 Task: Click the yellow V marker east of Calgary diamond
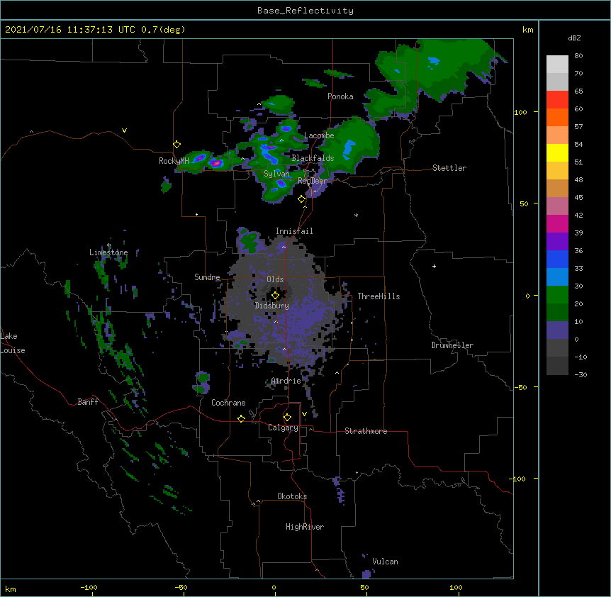(x=304, y=414)
